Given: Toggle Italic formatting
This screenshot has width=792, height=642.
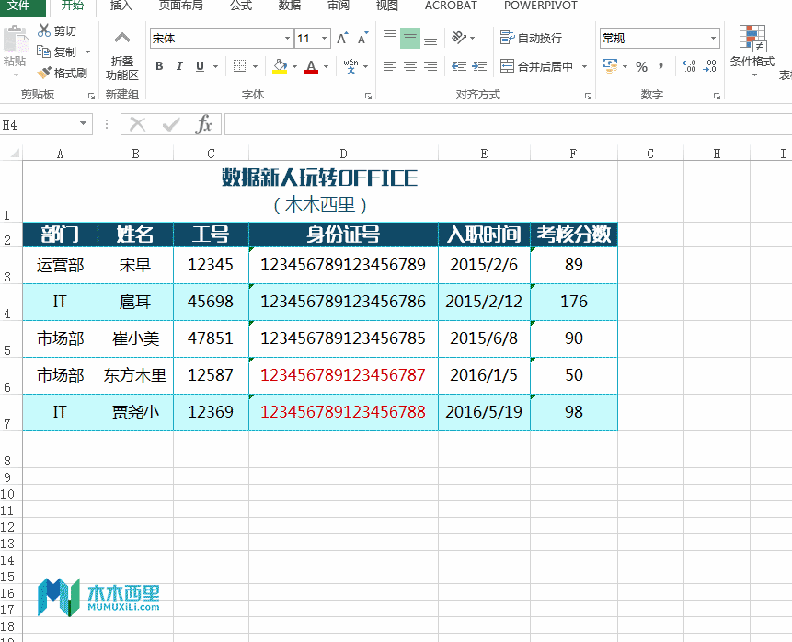Looking at the screenshot, I should (x=179, y=66).
